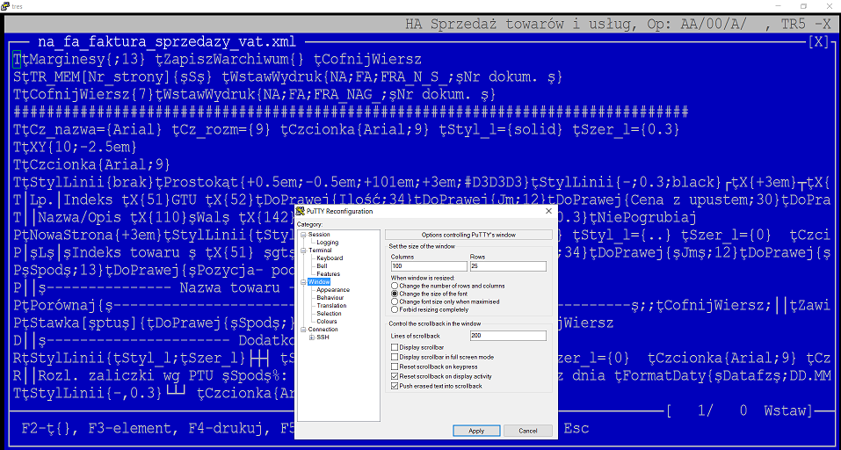Viewport: 841px width, 450px height.
Task: Minimize the tres window
Action: coord(779,5)
